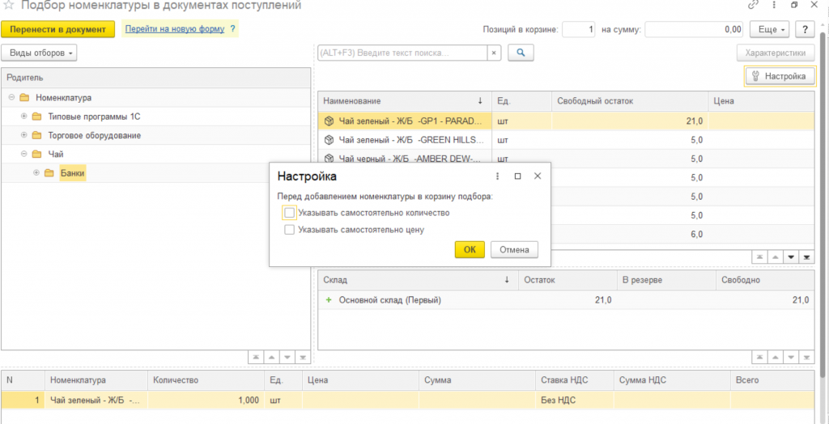Click the Цена header in the nomenclature list
Viewport: 829px width, 424px height.
click(x=761, y=101)
